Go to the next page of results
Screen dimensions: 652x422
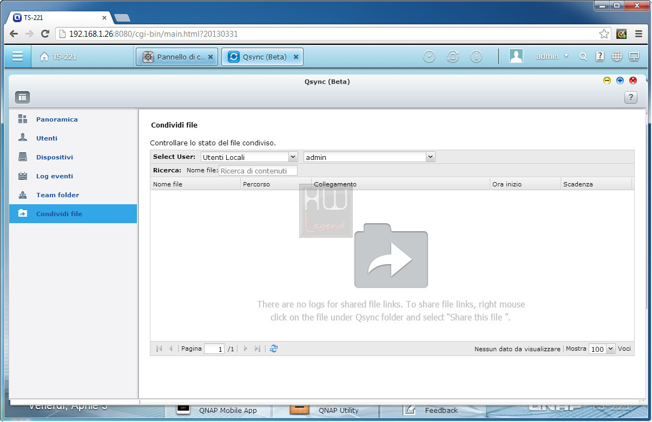245,349
